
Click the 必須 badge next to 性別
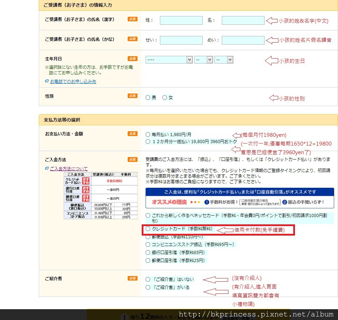click(x=133, y=96)
